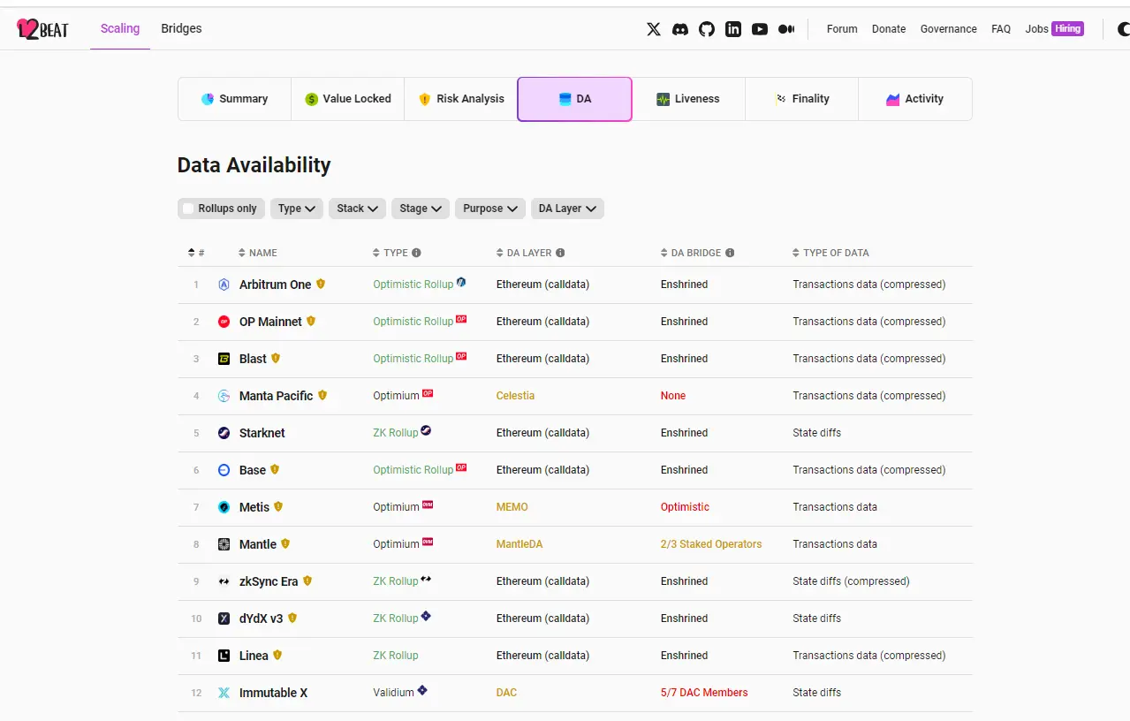Viewport: 1130px width, 721px height.
Task: Click the Metis project logo
Action: pos(224,507)
